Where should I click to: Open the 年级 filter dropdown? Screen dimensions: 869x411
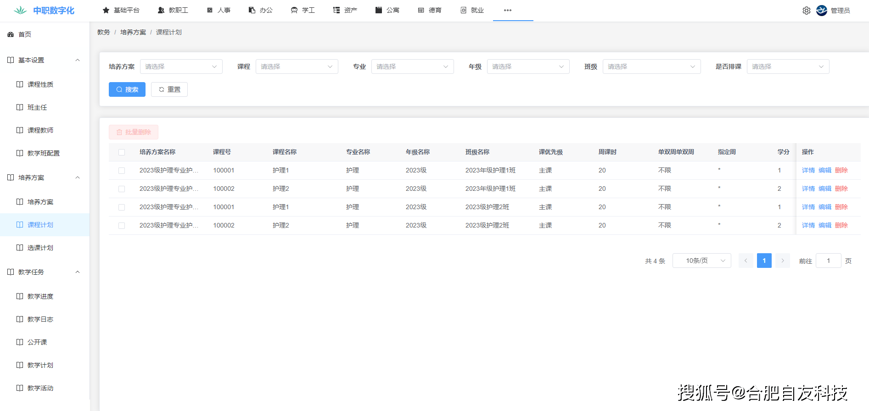528,67
